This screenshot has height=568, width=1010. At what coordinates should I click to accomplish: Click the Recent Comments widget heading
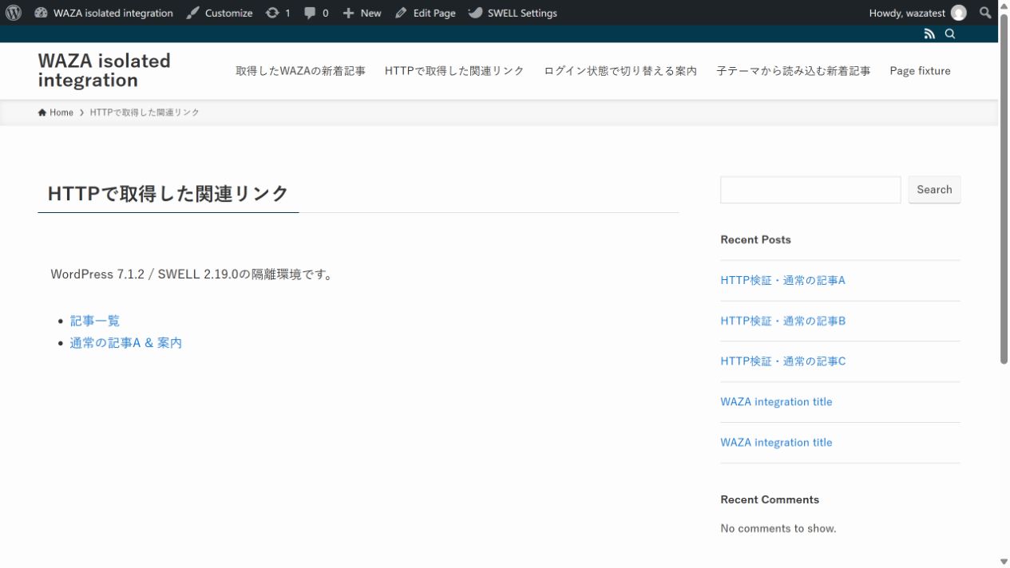[770, 499]
